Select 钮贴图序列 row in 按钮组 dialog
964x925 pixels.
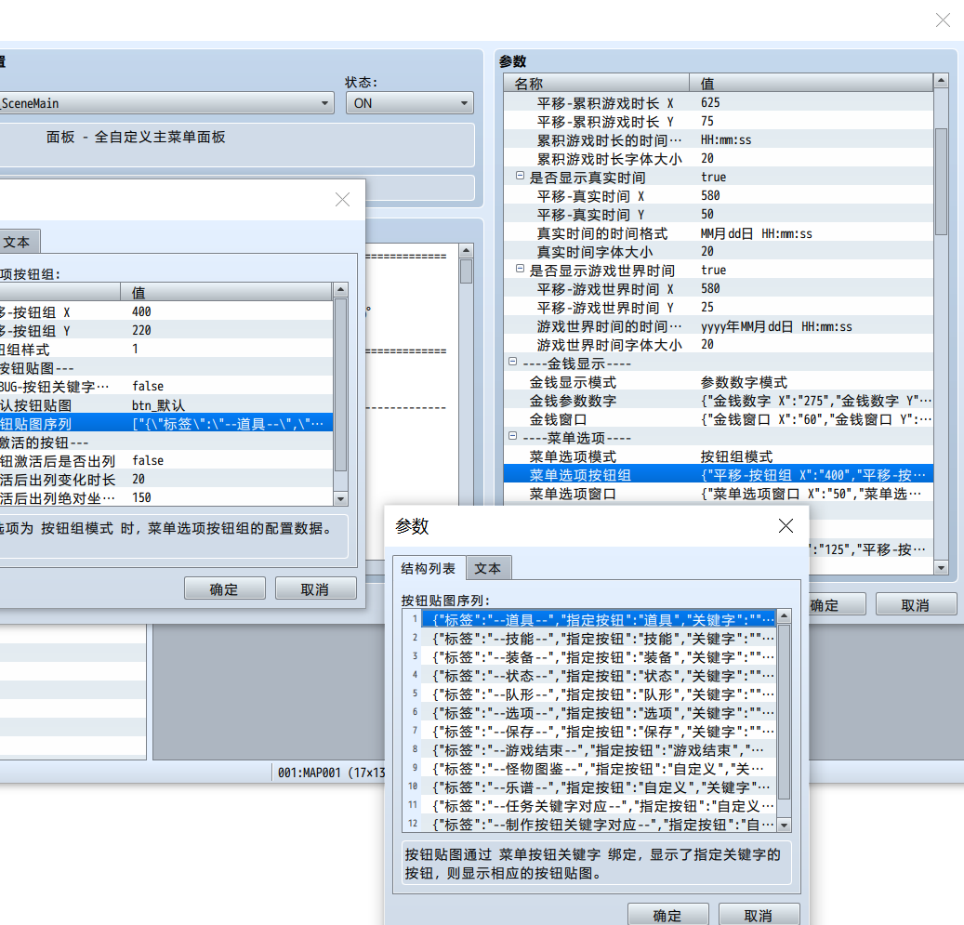point(166,423)
